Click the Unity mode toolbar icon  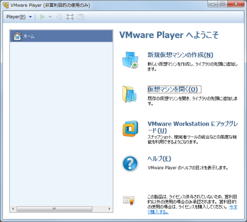point(81,17)
